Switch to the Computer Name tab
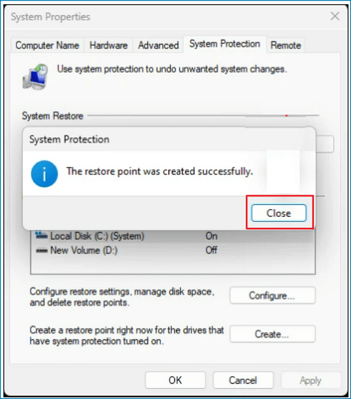This screenshot has height=399, width=351. coord(47,46)
